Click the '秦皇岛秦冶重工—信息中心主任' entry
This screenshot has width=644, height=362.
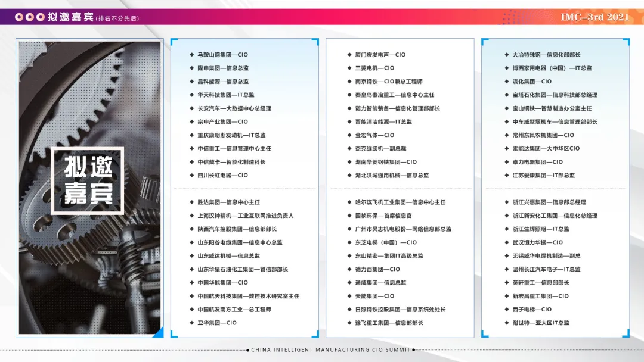395,95
